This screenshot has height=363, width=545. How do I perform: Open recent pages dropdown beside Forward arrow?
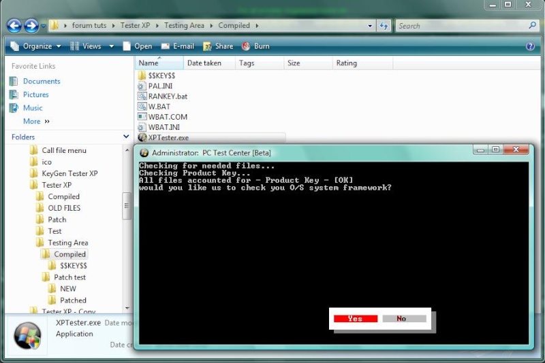[x=44, y=26]
